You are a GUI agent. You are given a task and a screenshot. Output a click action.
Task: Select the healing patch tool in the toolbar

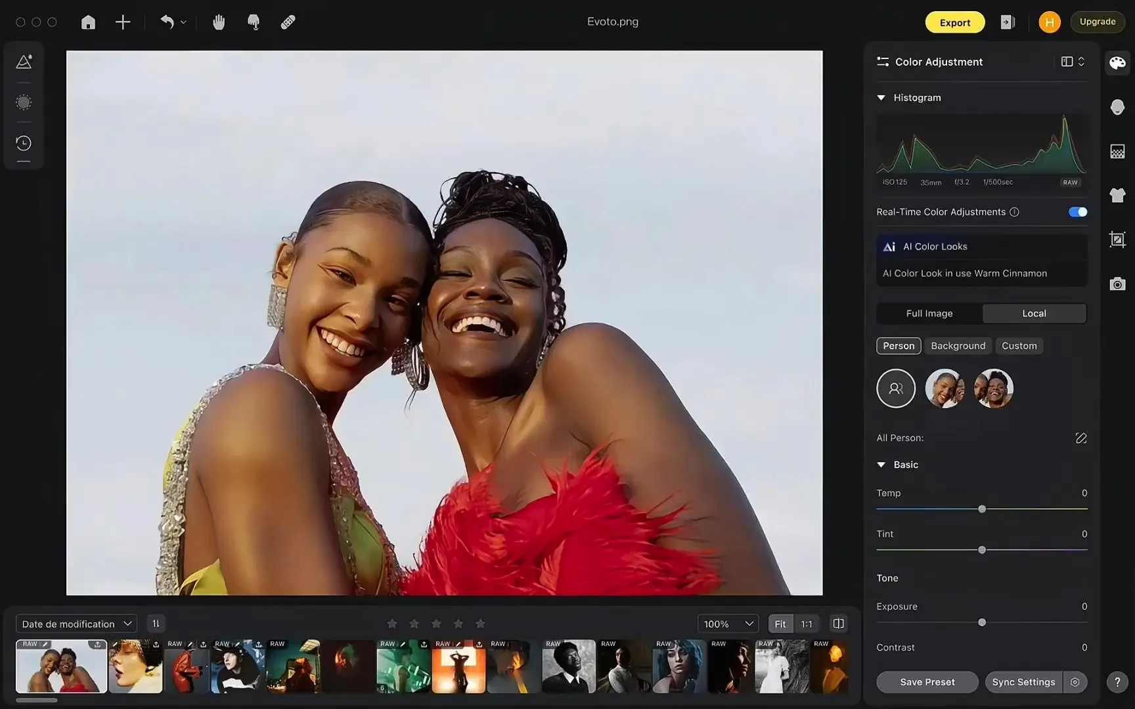coord(287,22)
